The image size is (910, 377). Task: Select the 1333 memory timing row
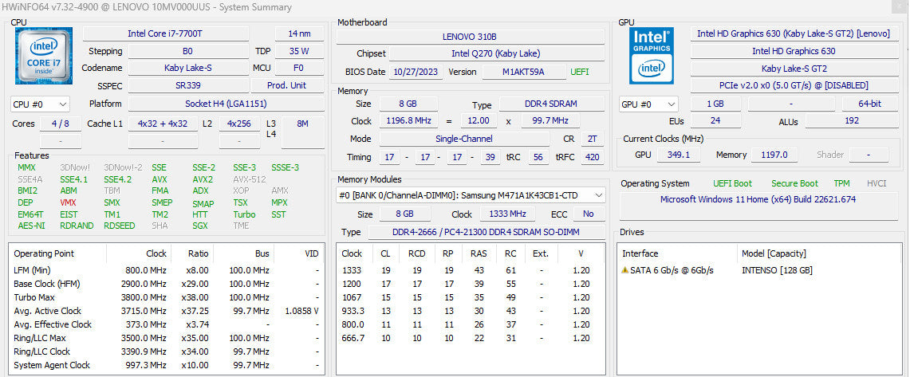(x=470, y=270)
